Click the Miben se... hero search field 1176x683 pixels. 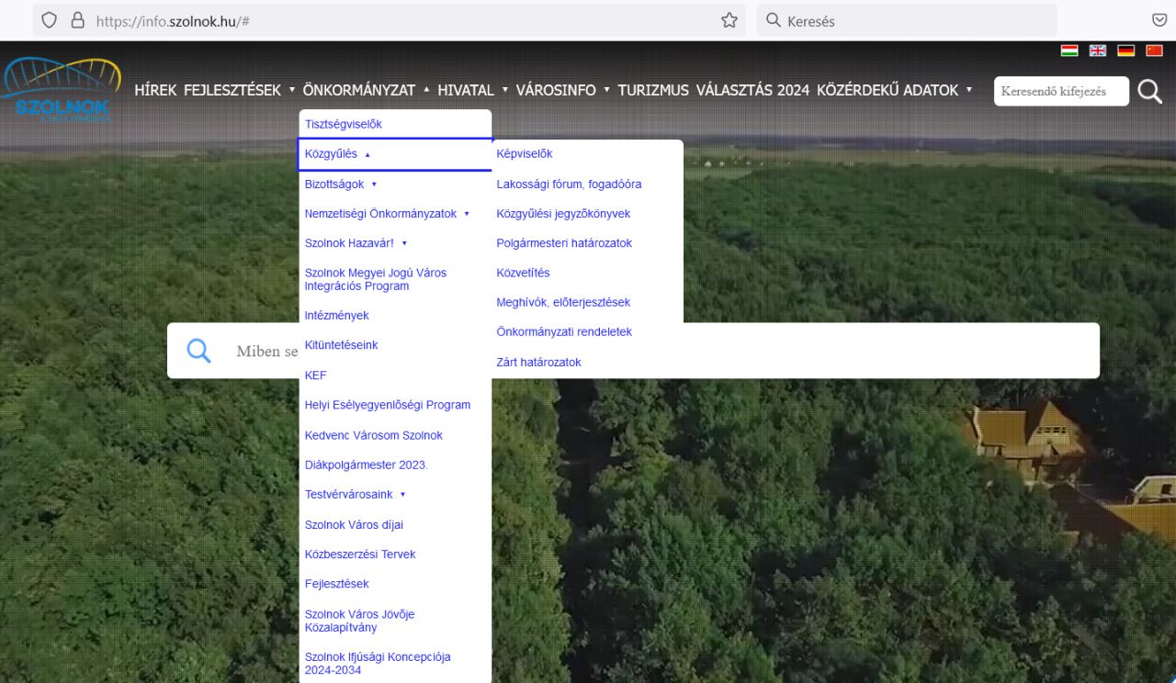tap(633, 351)
